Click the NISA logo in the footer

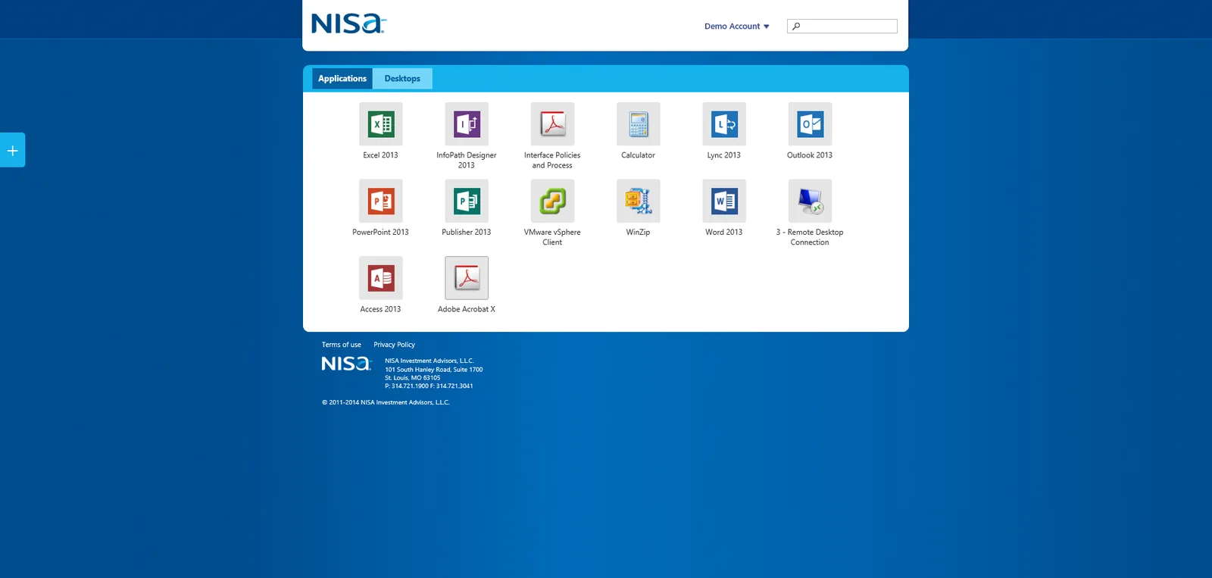pos(347,364)
